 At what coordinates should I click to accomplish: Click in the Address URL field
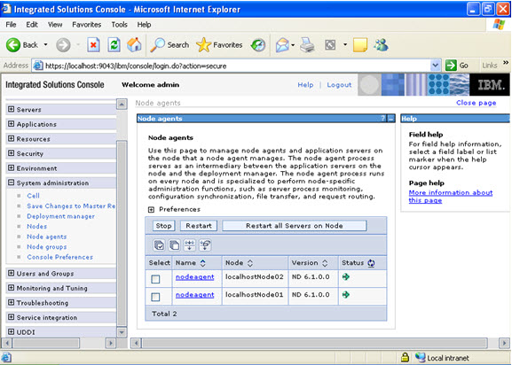pyautogui.click(x=237, y=66)
